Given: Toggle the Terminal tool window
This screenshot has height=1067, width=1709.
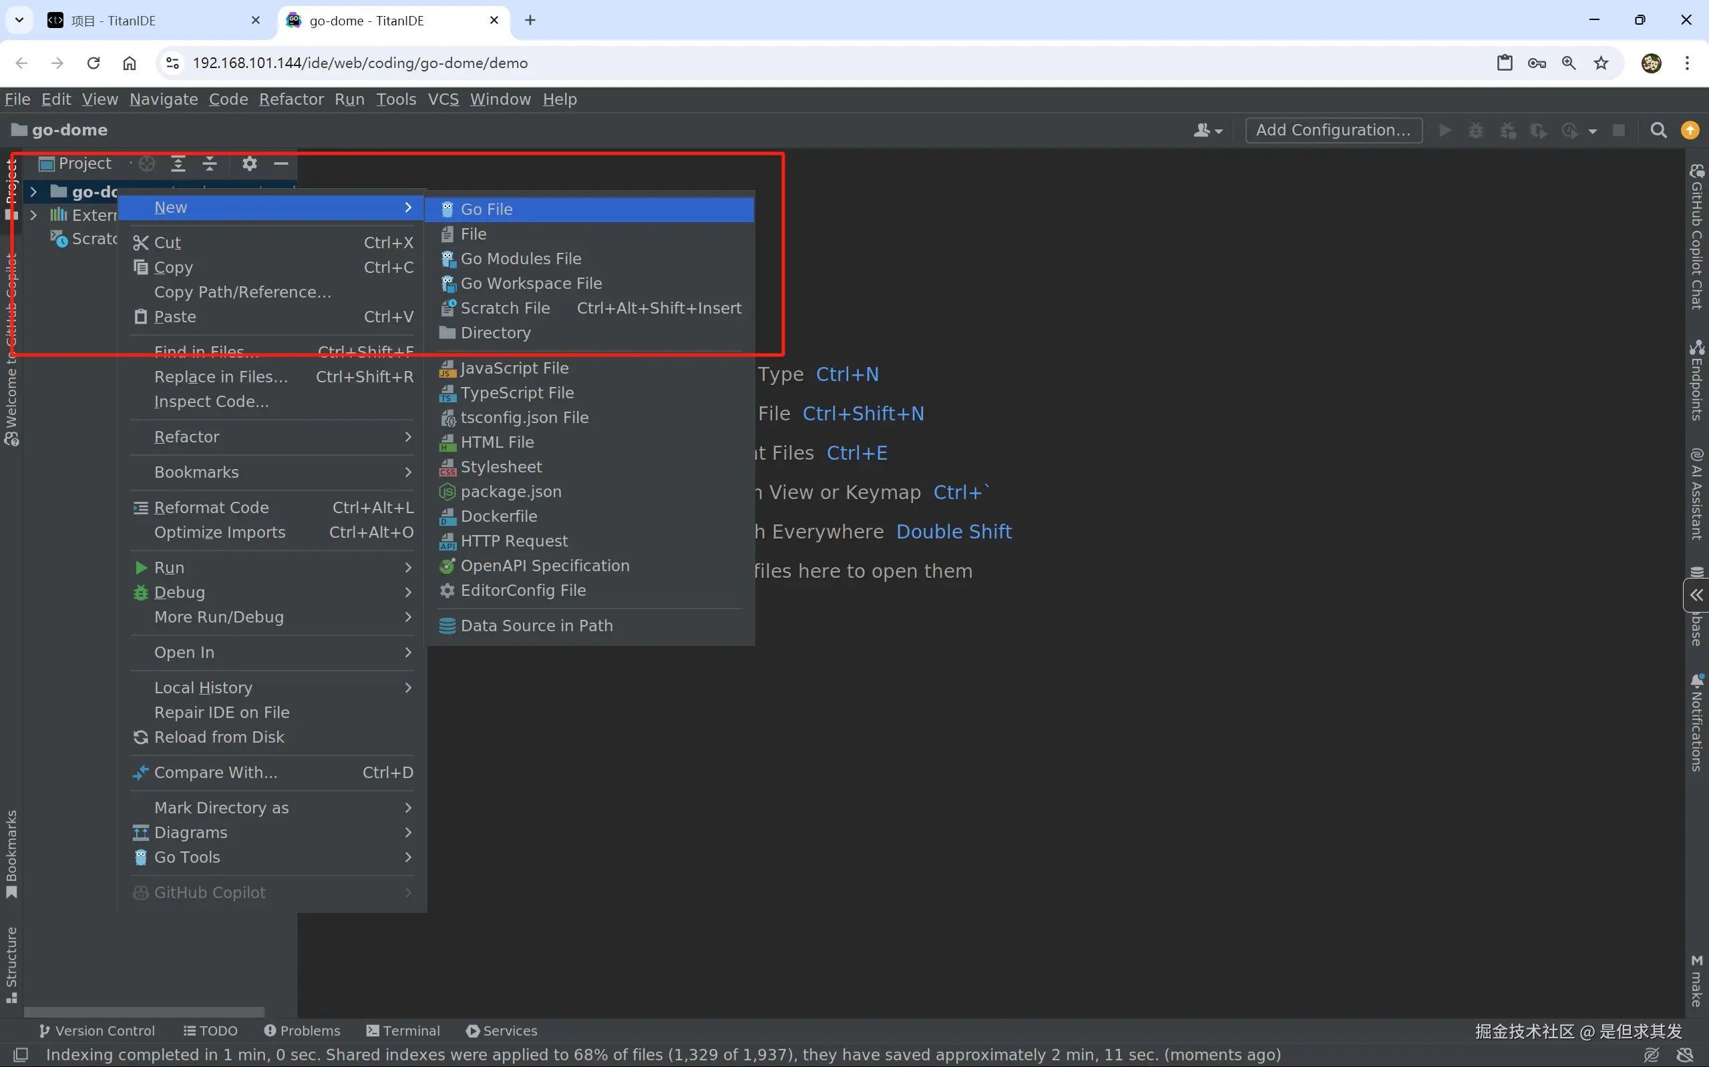Looking at the screenshot, I should point(403,1031).
